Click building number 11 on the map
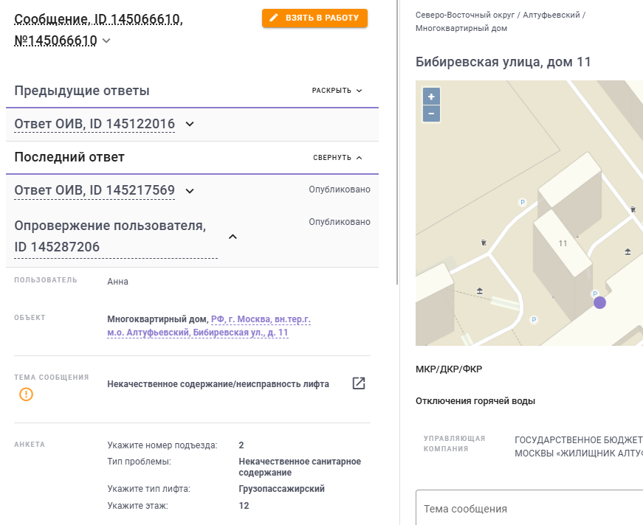 [x=563, y=243]
